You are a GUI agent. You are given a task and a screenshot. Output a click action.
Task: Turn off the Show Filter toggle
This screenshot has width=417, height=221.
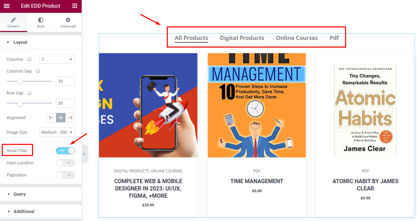65,151
